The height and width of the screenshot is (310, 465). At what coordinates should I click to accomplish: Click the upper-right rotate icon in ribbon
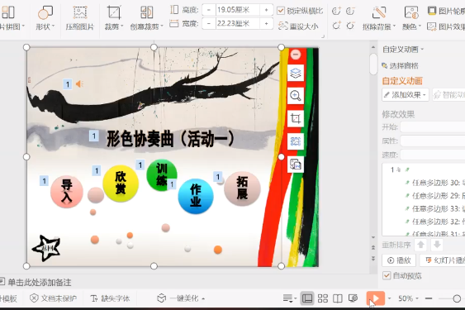point(350,11)
